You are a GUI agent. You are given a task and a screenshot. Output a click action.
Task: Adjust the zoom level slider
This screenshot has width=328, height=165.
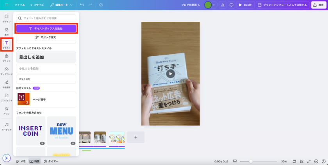(251, 161)
